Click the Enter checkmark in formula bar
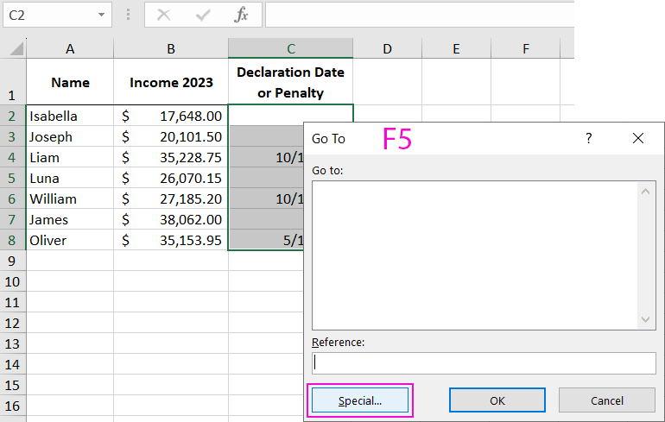Image resolution: width=665 pixels, height=422 pixels. pos(204,15)
